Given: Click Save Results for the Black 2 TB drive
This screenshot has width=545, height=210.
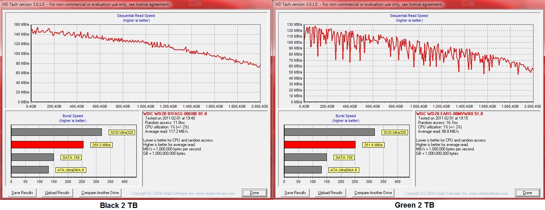Looking at the screenshot, I should [22, 193].
